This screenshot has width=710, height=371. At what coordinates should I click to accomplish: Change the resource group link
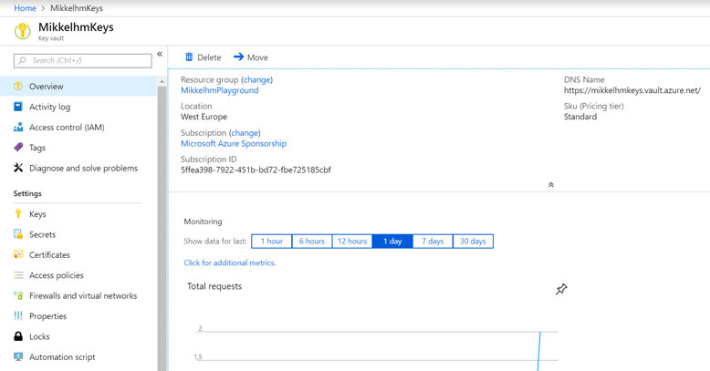pyautogui.click(x=256, y=79)
